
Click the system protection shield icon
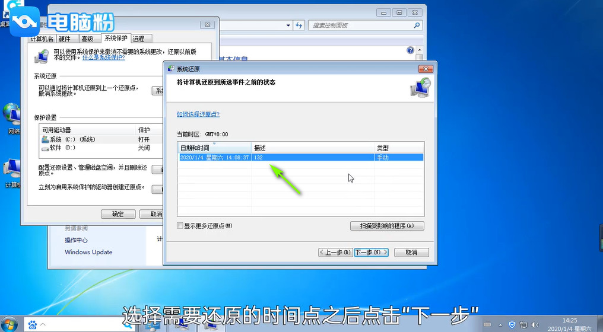click(42, 56)
